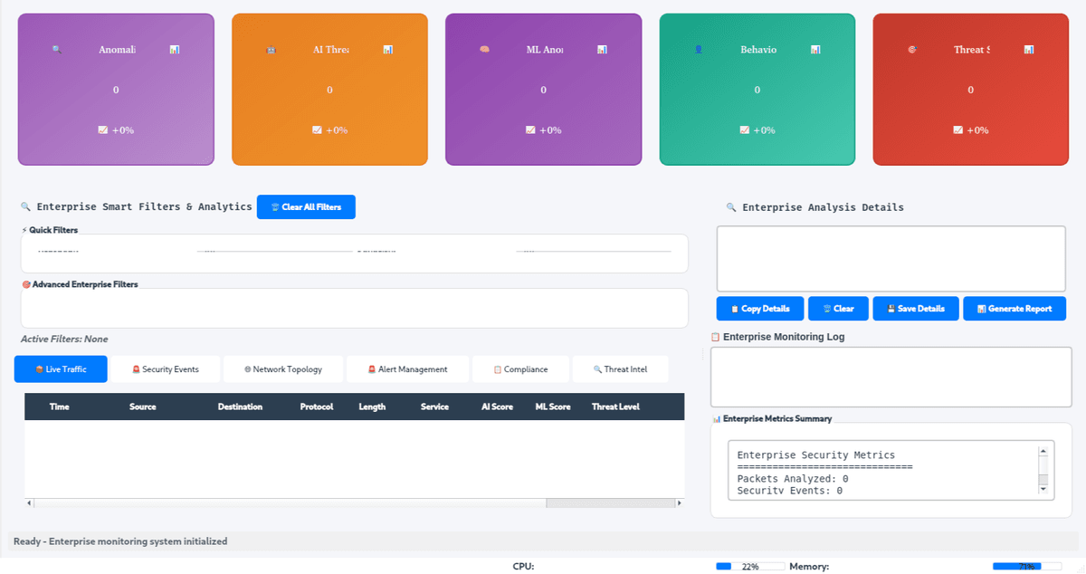Click the horizontal scrollbar under the traffic table

(353, 502)
